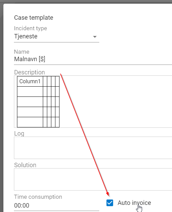Click inside the Solution text area
The image size is (172, 212).
pyautogui.click(x=93, y=179)
